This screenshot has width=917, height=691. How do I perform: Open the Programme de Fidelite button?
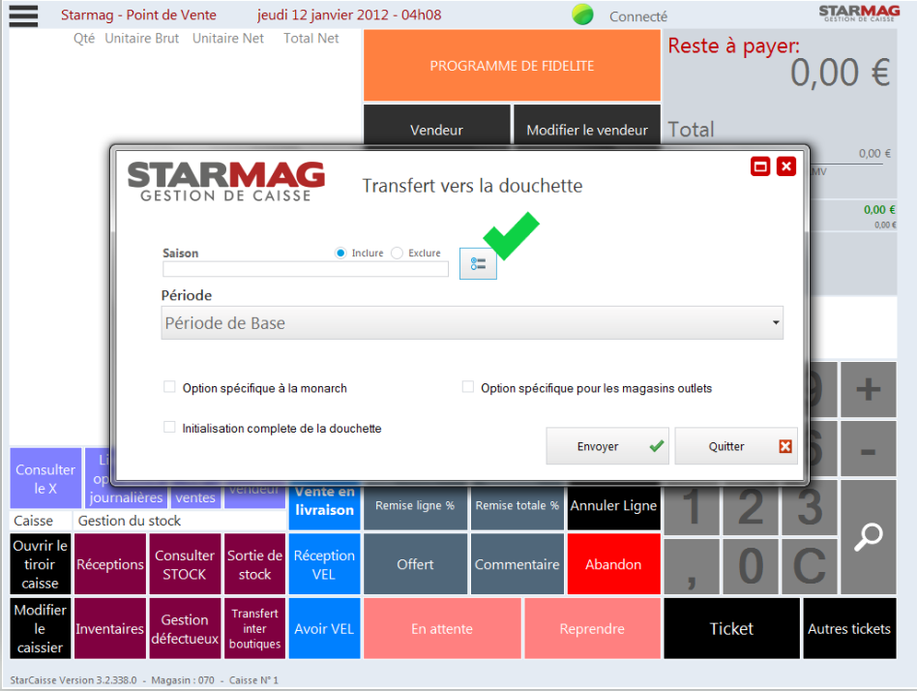[x=512, y=66]
